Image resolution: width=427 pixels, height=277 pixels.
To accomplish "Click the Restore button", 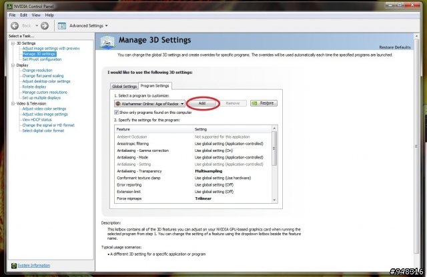I will pos(264,103).
